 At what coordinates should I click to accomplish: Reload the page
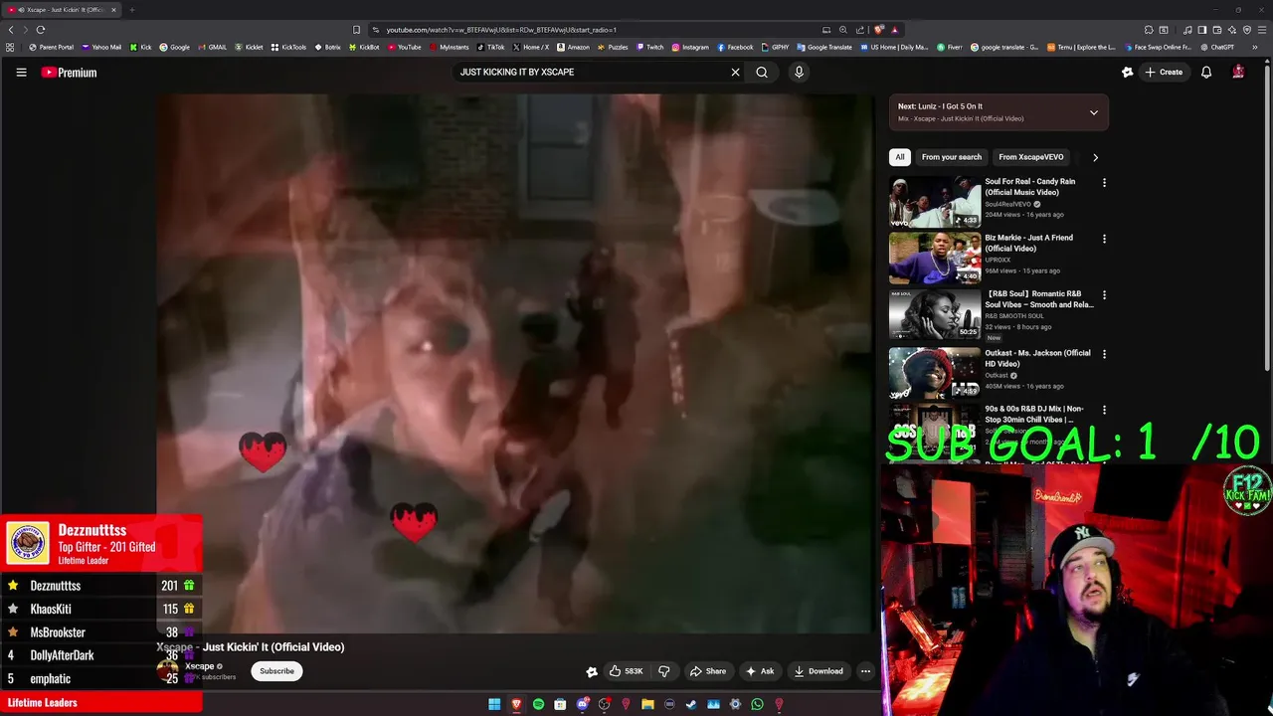41,30
